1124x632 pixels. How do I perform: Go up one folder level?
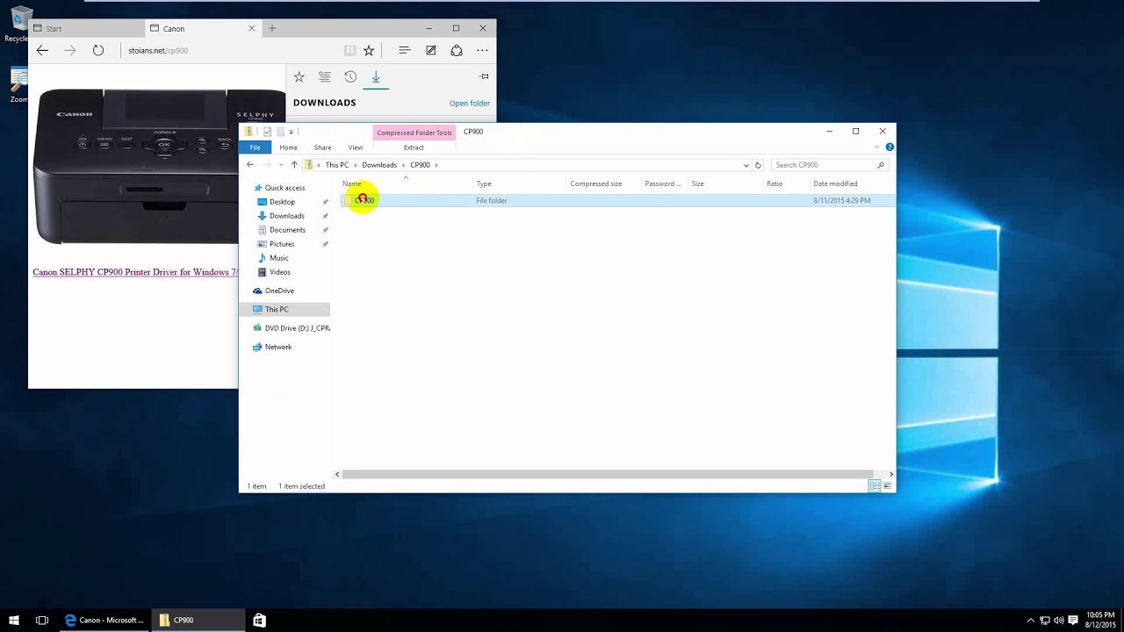294,165
